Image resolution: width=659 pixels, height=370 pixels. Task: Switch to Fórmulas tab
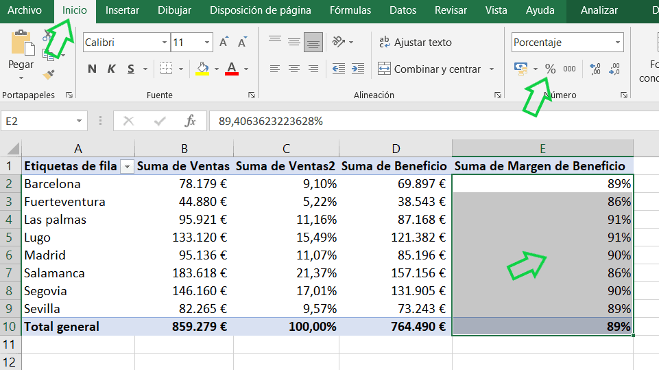coord(350,10)
